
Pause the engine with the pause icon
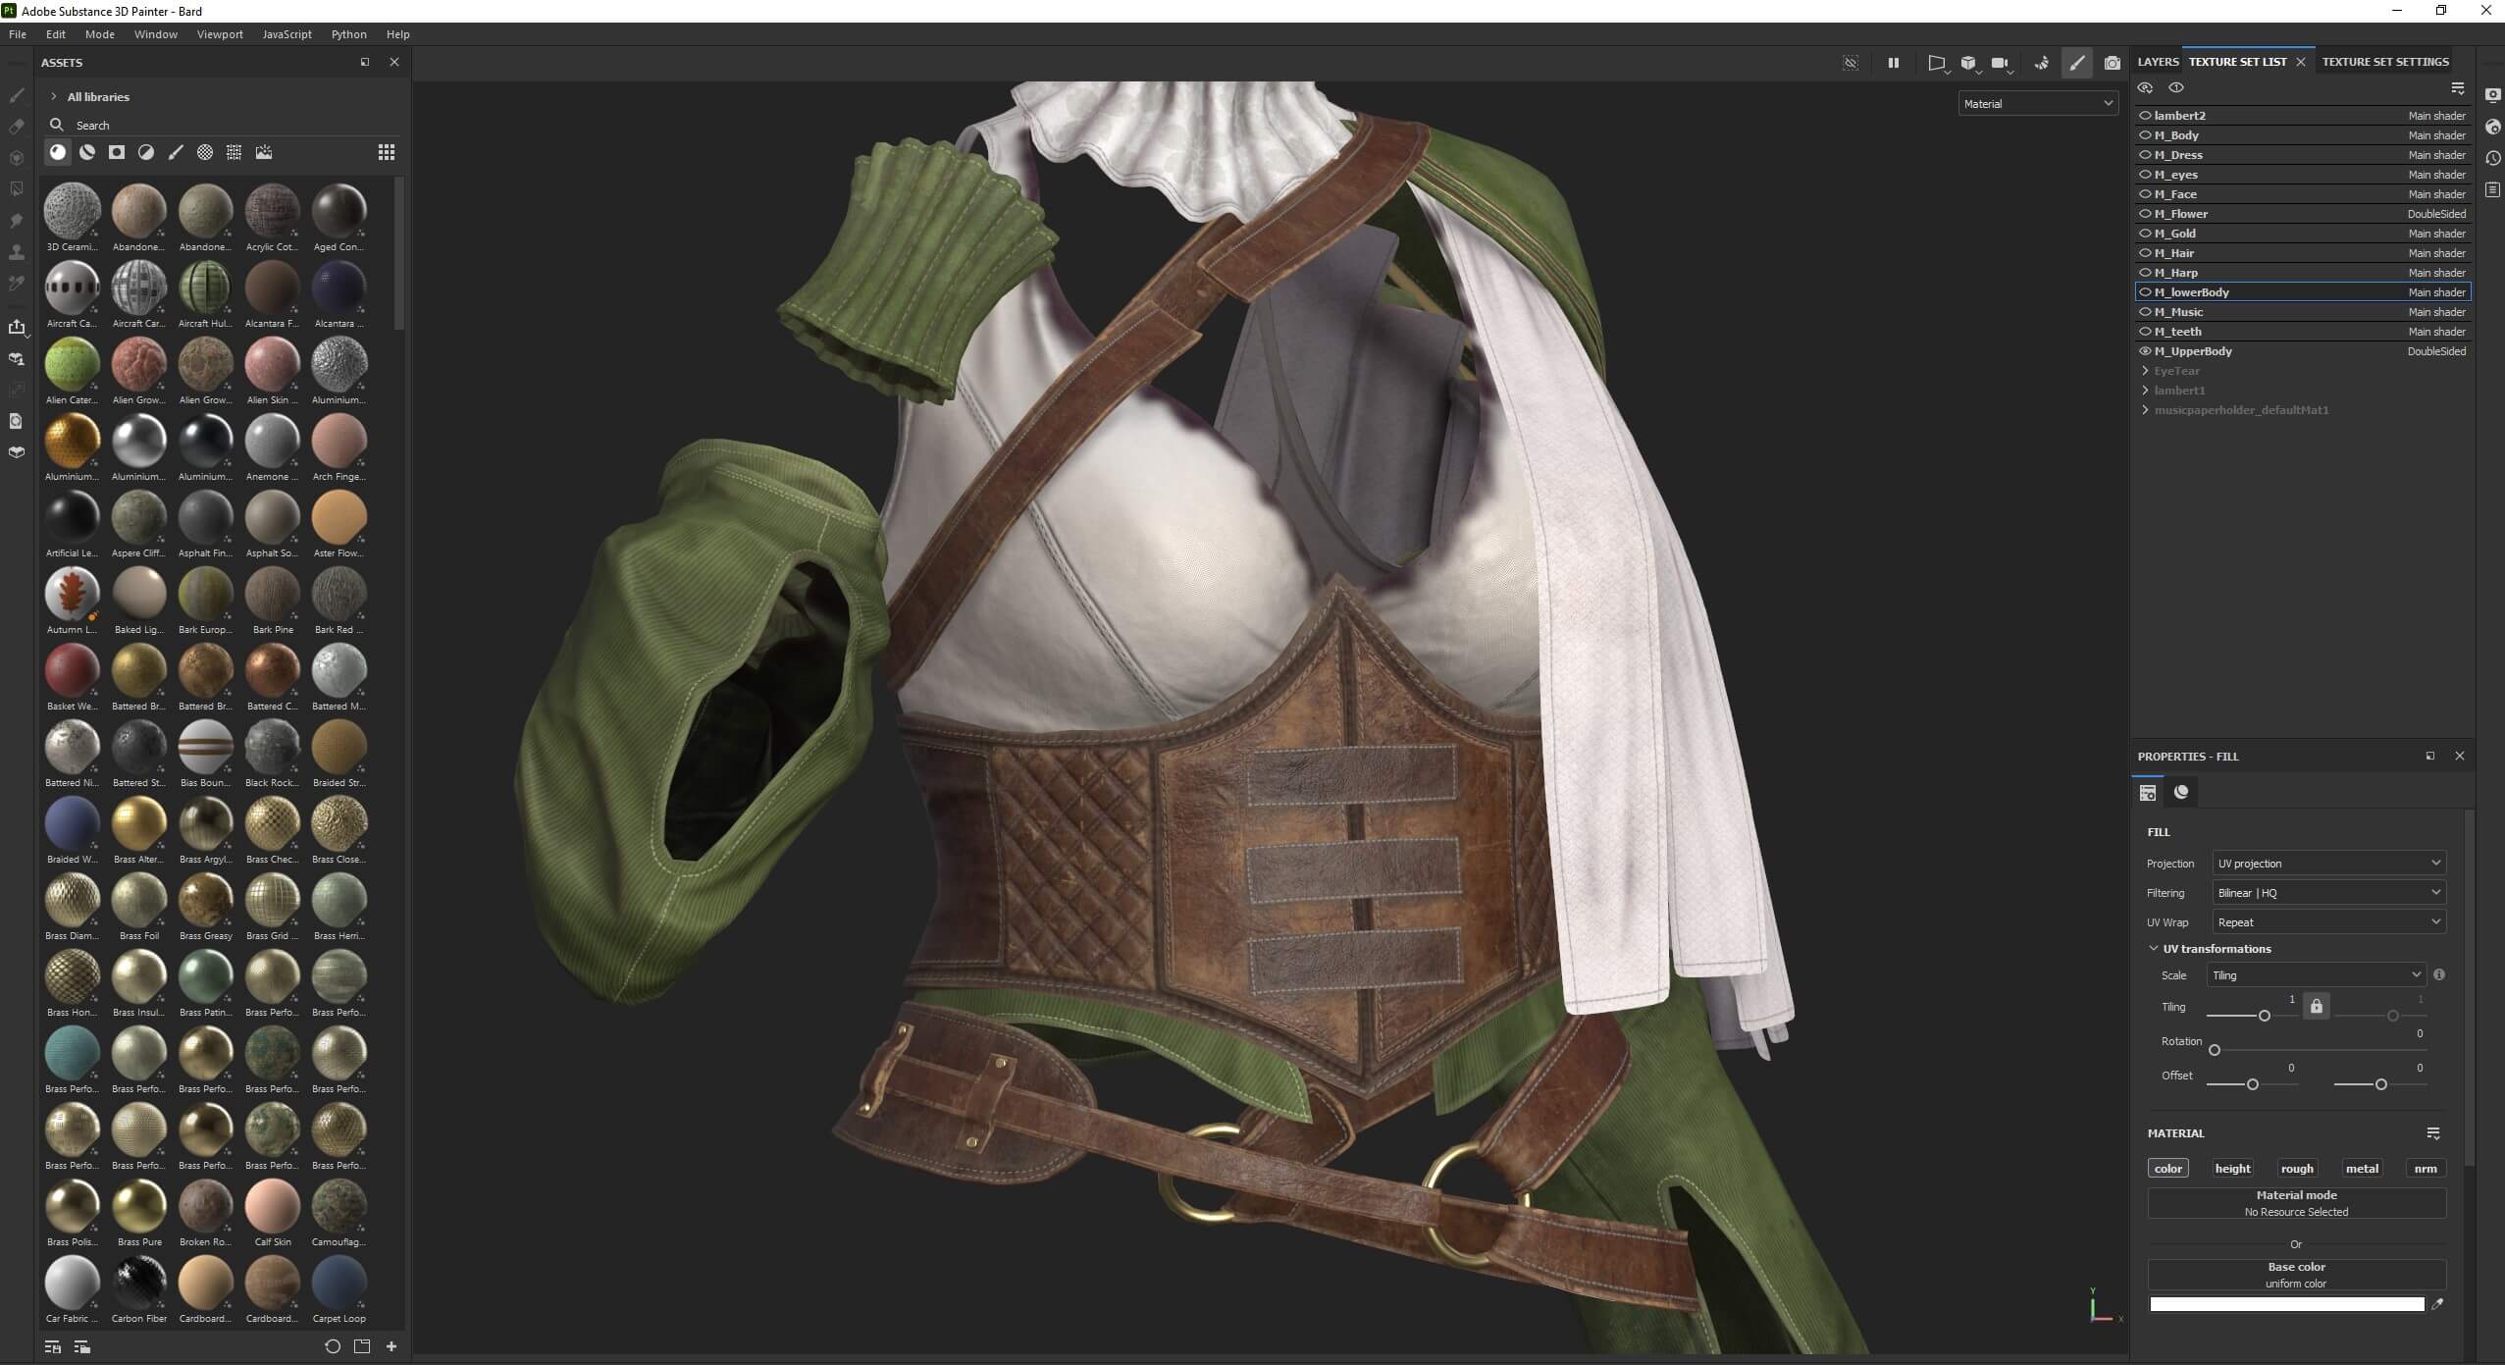click(1893, 63)
